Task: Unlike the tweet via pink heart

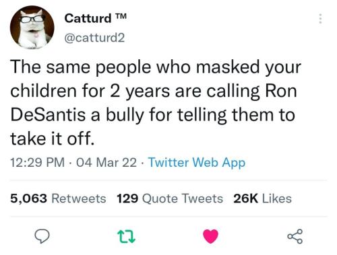Action: click(x=210, y=236)
